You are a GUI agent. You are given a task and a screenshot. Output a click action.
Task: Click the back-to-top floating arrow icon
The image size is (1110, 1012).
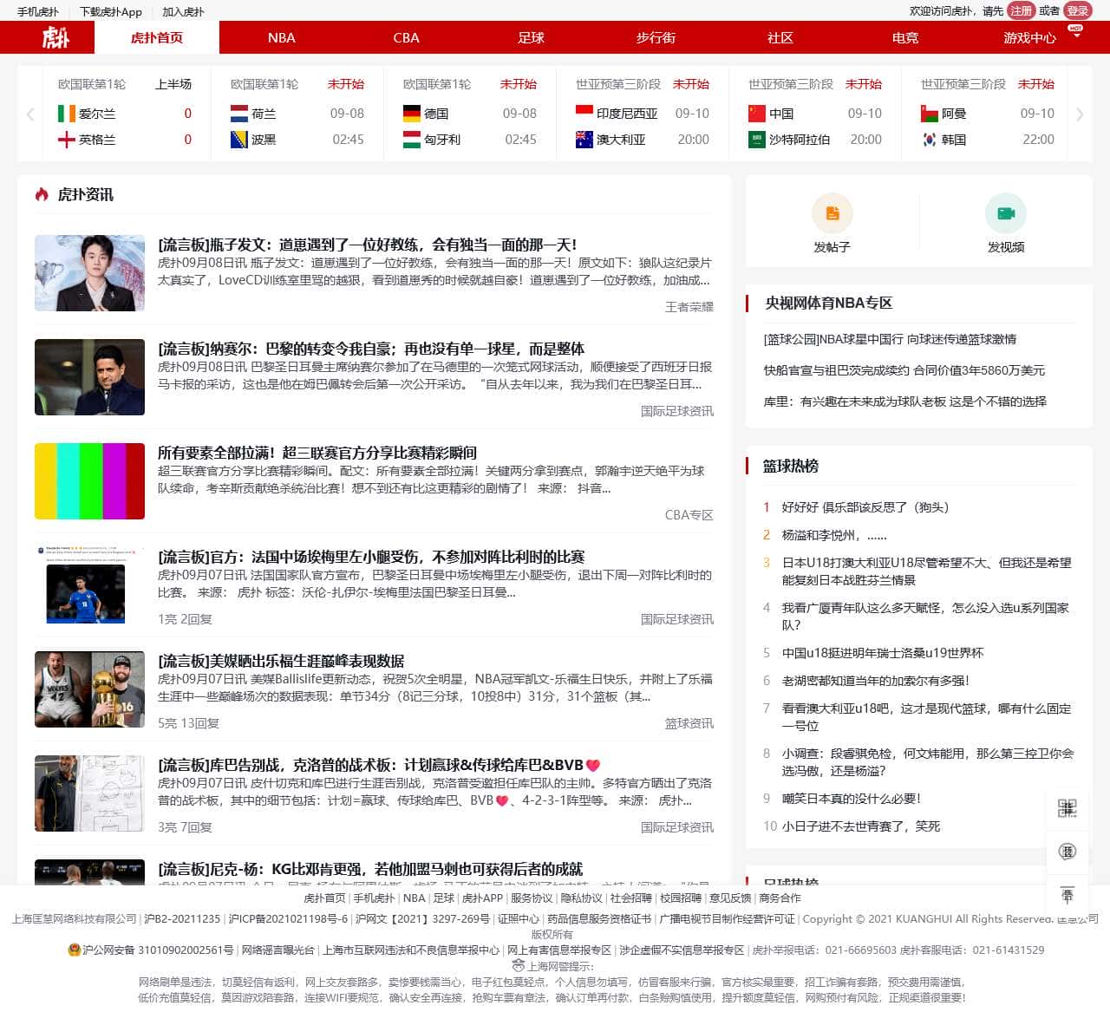point(1068,894)
